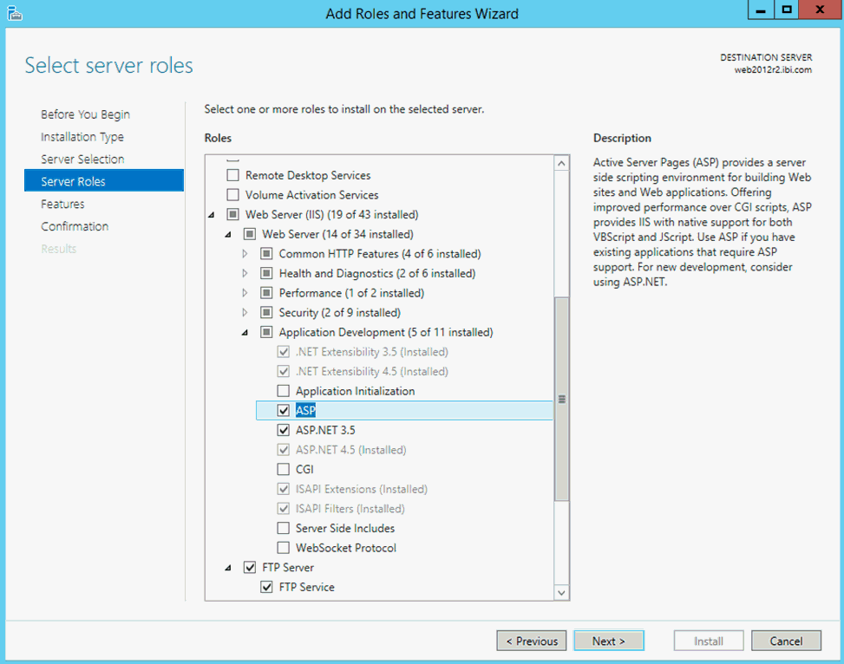Screen dimensions: 844x664
Task: Tick the Remote Desktop Services checkbox
Action: (x=232, y=175)
